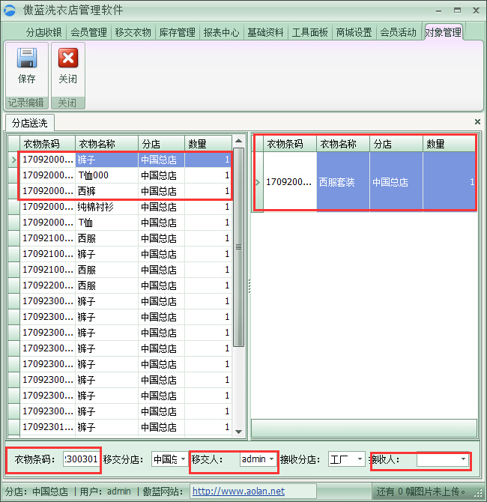Viewport: 487px width, 502px height.
Task: Click 分店: 中国总店 in status bar
Action: [x=37, y=492]
